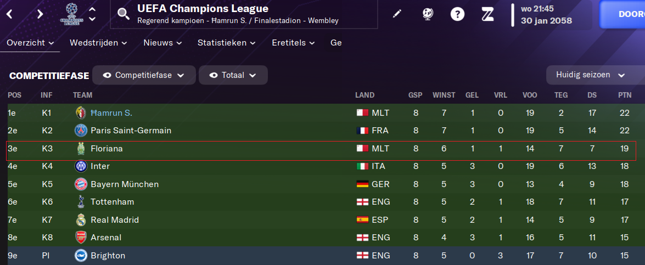Viewport: 645px width, 265px height.
Task: Go back with the left arrow
Action: point(9,14)
